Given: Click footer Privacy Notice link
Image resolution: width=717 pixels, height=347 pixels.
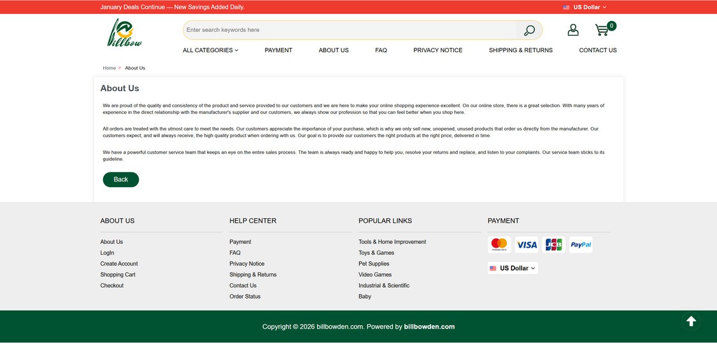Looking at the screenshot, I should 247,264.
